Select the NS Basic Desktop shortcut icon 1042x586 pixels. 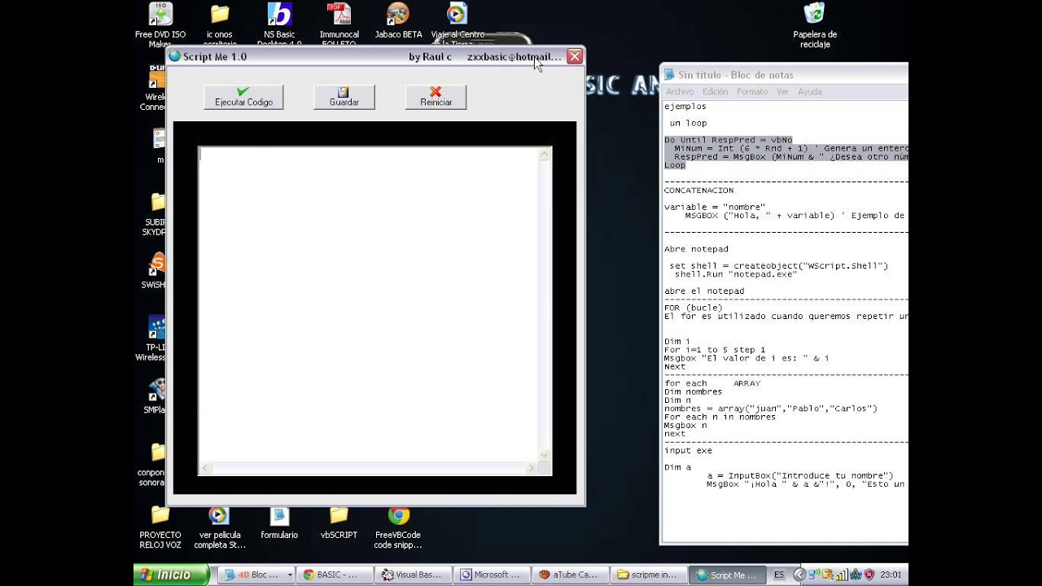pyautogui.click(x=279, y=24)
